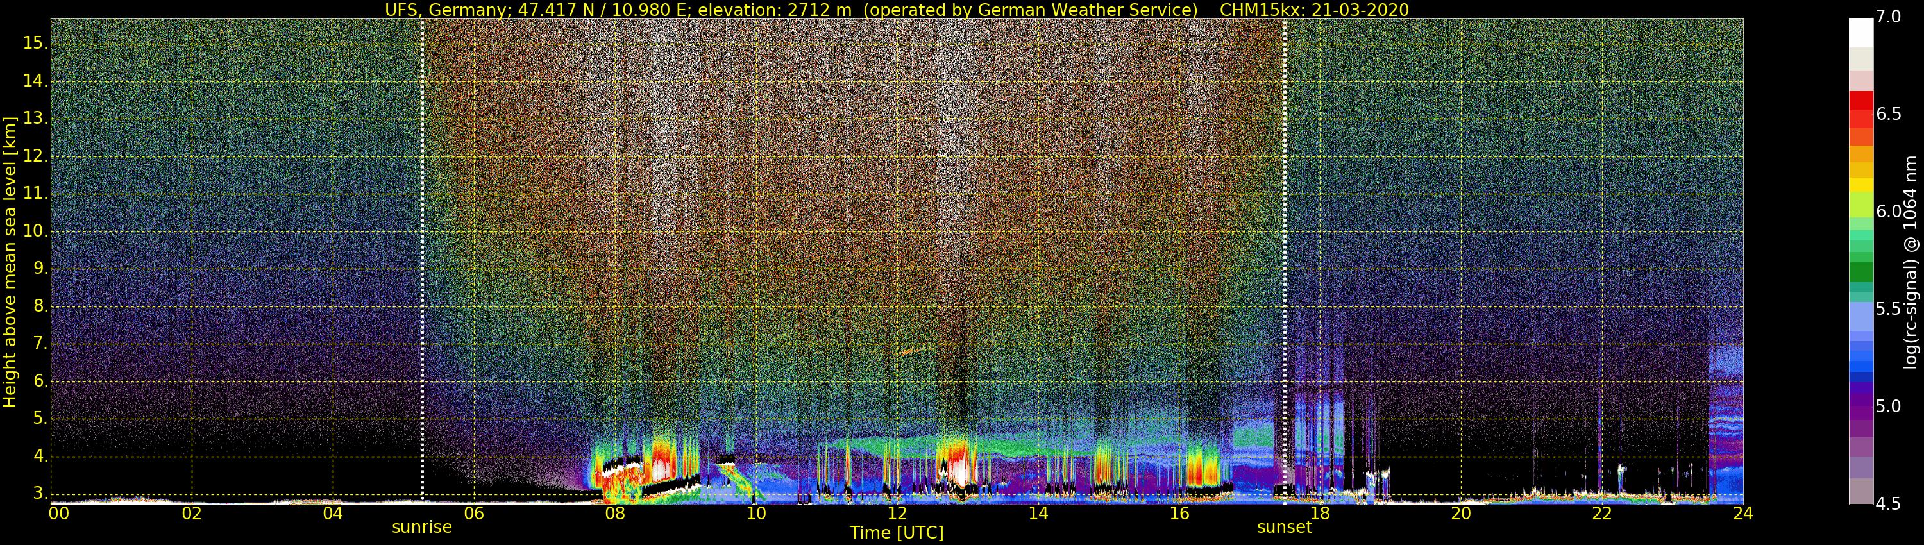Screen dimensions: 1924x545
Task: Click 'CHM15kx: 21-03-2020' in the plot title
Action: click(1315, 10)
